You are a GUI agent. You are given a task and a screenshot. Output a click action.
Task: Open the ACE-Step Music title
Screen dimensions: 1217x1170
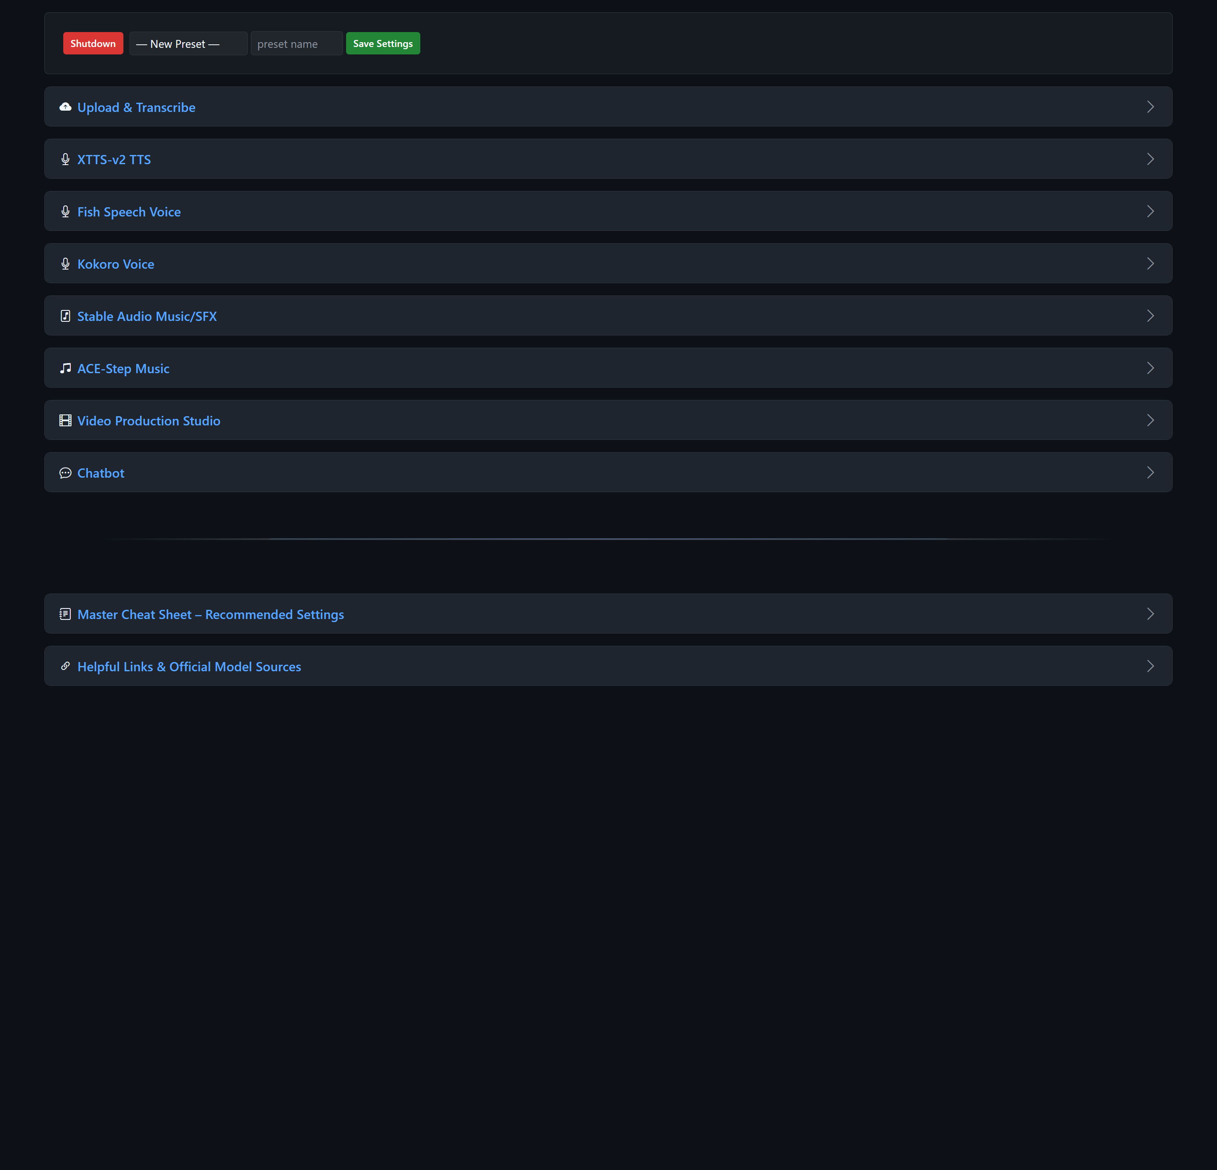pos(123,369)
